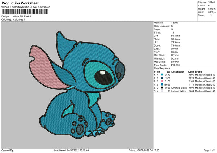Click the Description column header

178,71
